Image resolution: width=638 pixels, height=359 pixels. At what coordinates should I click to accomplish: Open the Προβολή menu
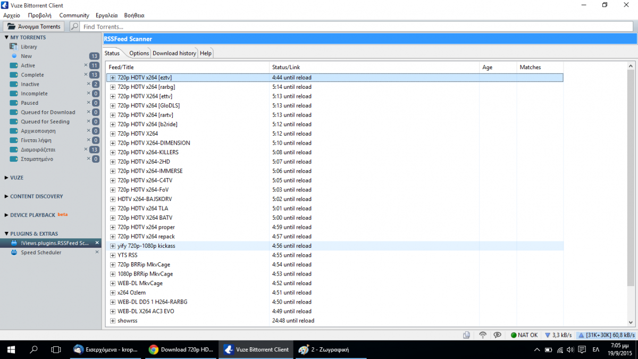[40, 15]
